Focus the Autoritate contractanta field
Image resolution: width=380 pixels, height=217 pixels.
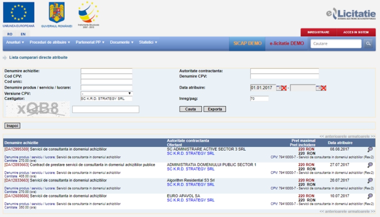[x=284, y=71]
